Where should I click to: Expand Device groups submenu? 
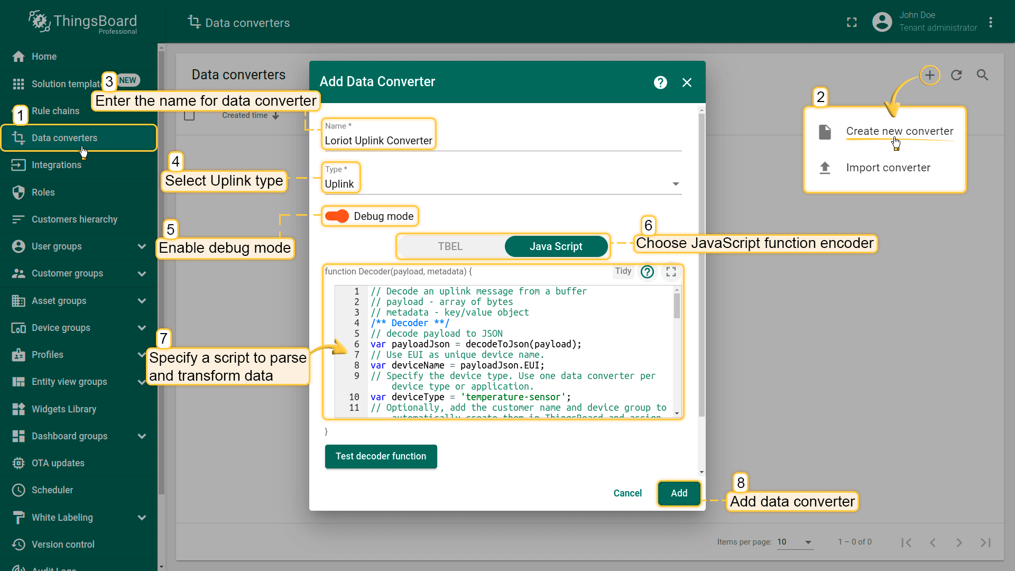click(142, 328)
